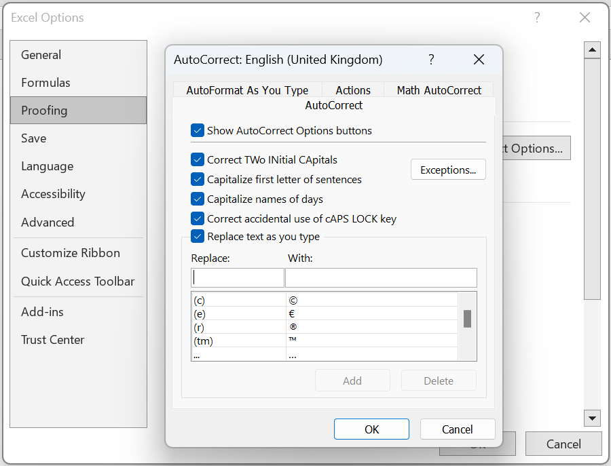Select the (tm) trademark replacement row

click(325, 341)
